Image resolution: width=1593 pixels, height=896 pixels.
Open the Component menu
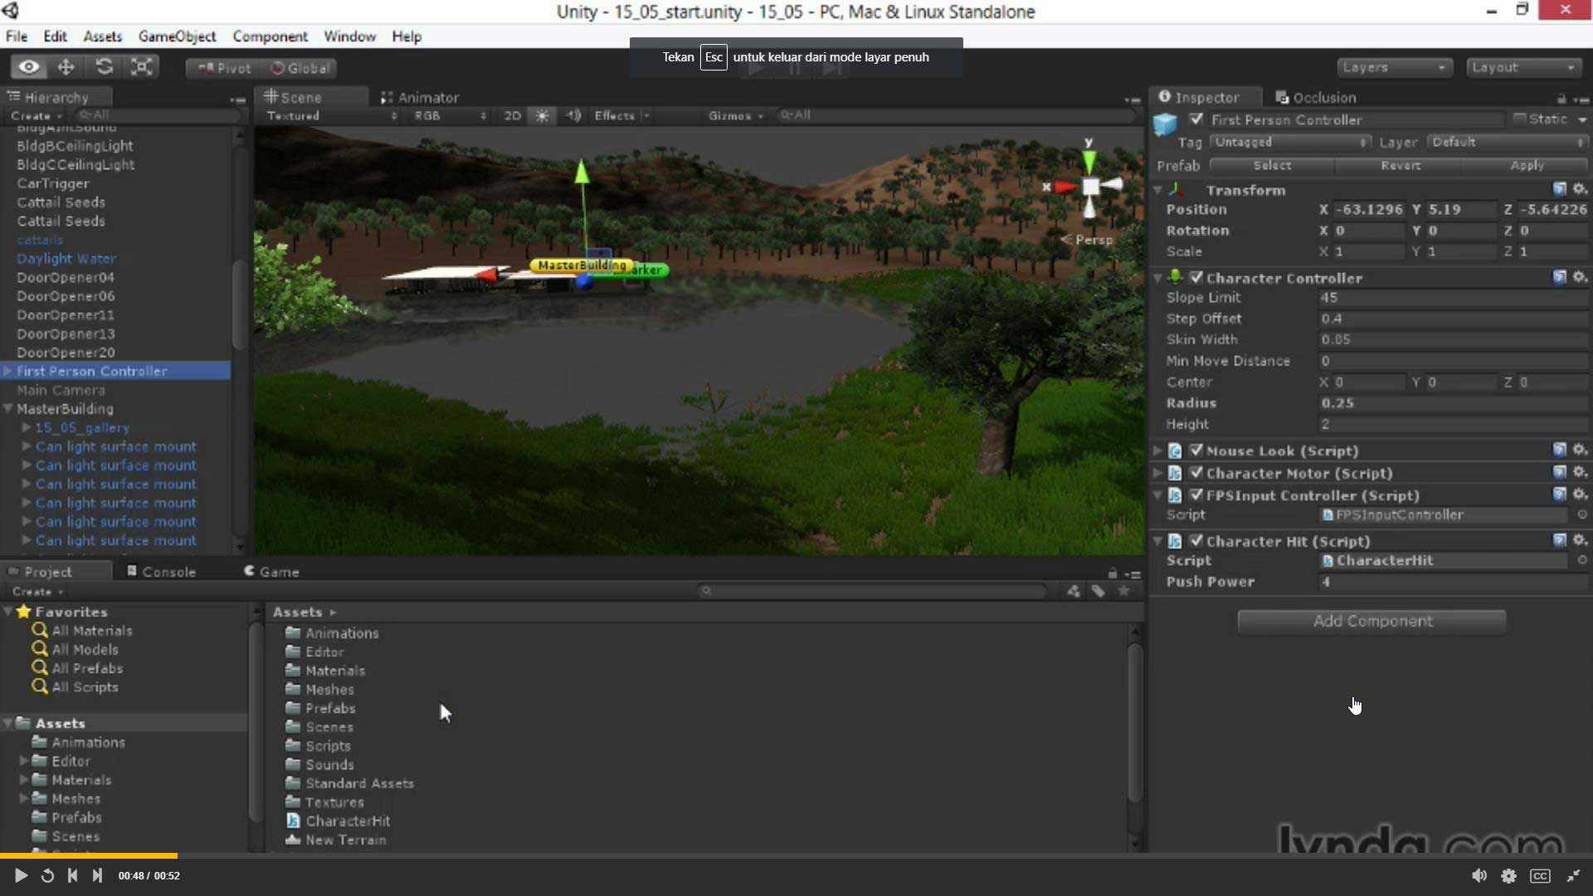point(270,37)
